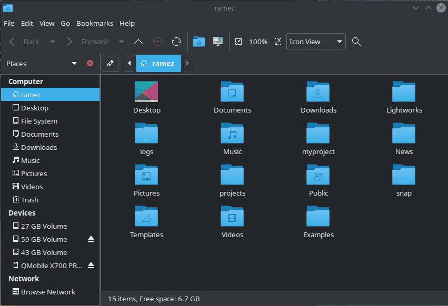448x306 pixels.
Task: Close the Places sidebar
Action: click(90, 64)
